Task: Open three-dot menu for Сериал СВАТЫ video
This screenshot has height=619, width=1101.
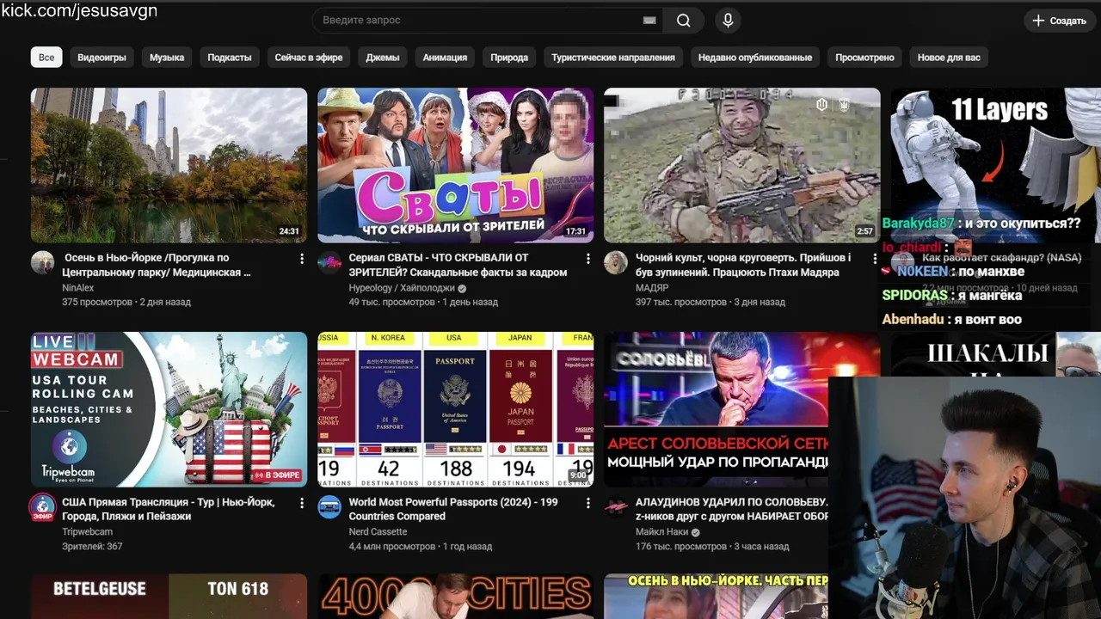Action: (587, 258)
